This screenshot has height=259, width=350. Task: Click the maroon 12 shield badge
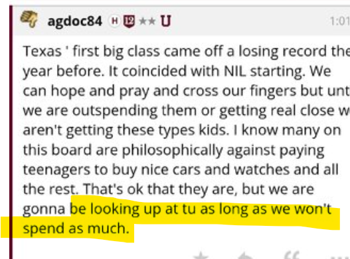tap(130, 21)
